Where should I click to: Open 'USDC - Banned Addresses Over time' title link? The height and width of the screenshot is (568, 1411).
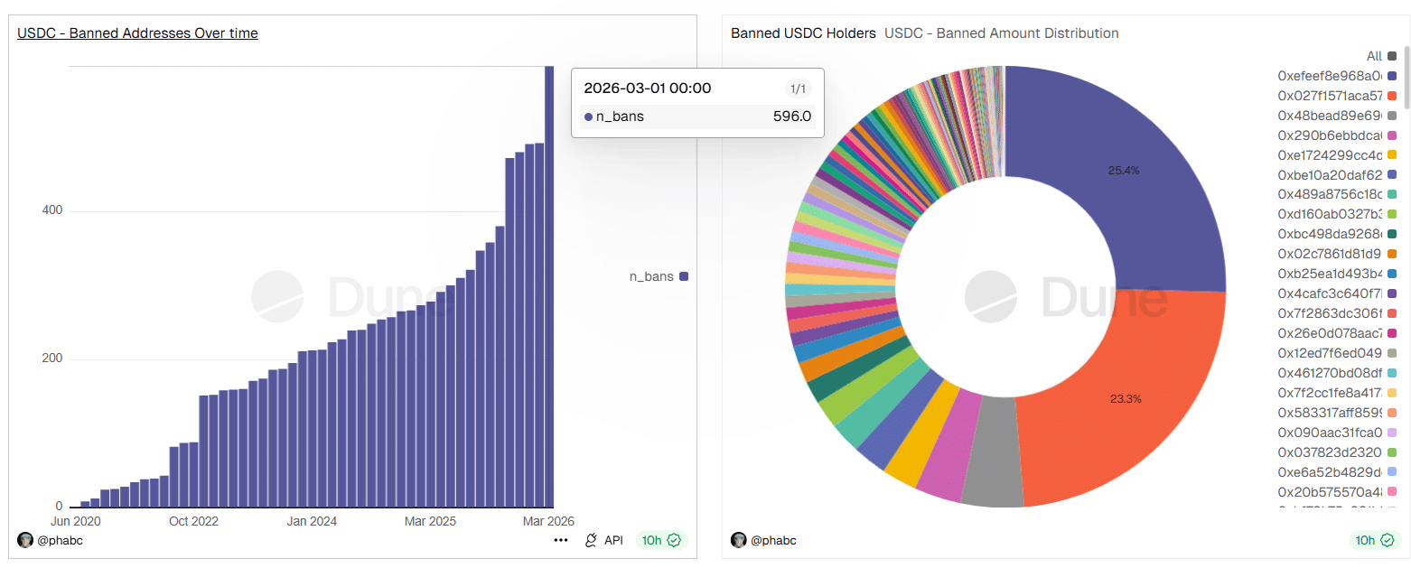[137, 33]
